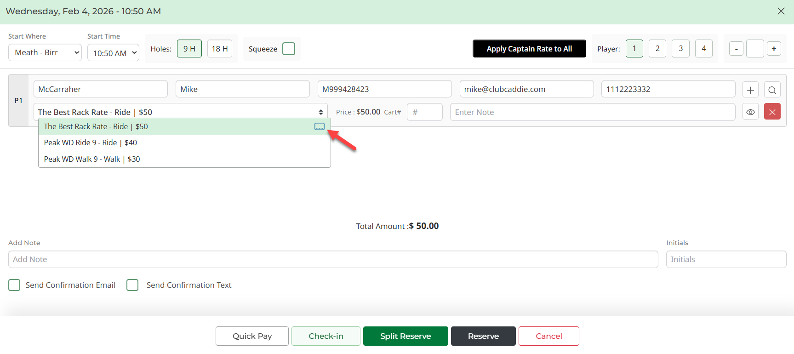Screen dimensions: 794x354
Task: Choose Peak WD Walk 9 rate option
Action: [92, 159]
